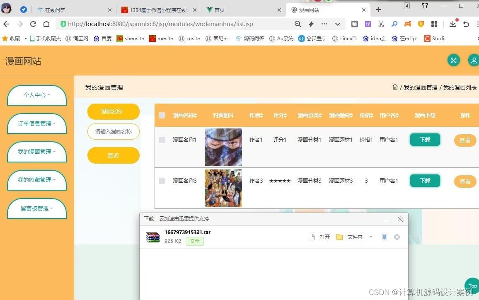Click the user profile icon in header
The image size is (479, 300).
click(x=473, y=60)
